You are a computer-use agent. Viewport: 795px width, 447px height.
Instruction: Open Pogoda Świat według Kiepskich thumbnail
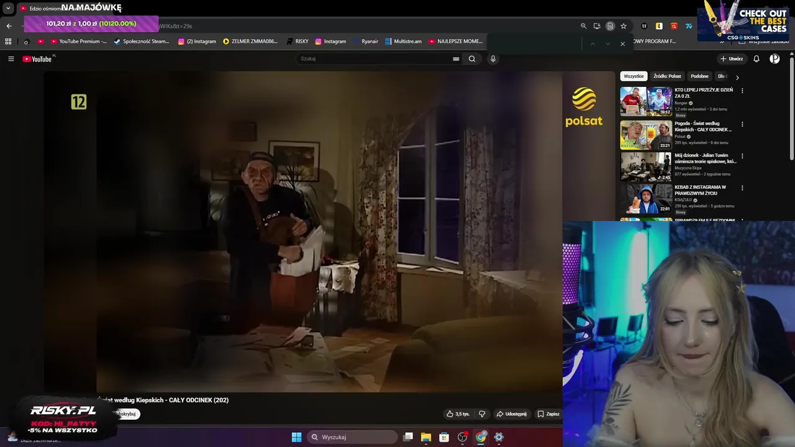pyautogui.click(x=646, y=135)
